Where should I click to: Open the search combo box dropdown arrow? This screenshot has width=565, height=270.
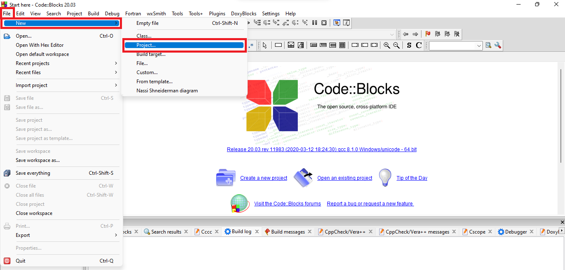click(479, 46)
